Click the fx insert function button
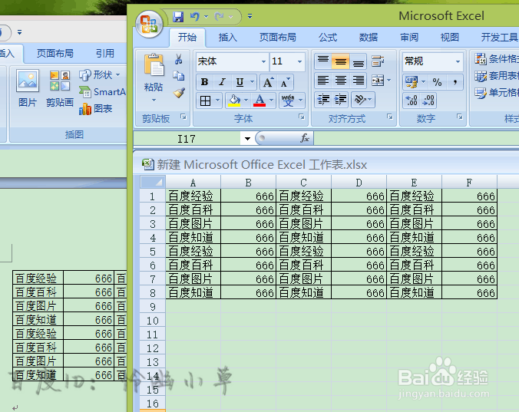 tap(305, 138)
